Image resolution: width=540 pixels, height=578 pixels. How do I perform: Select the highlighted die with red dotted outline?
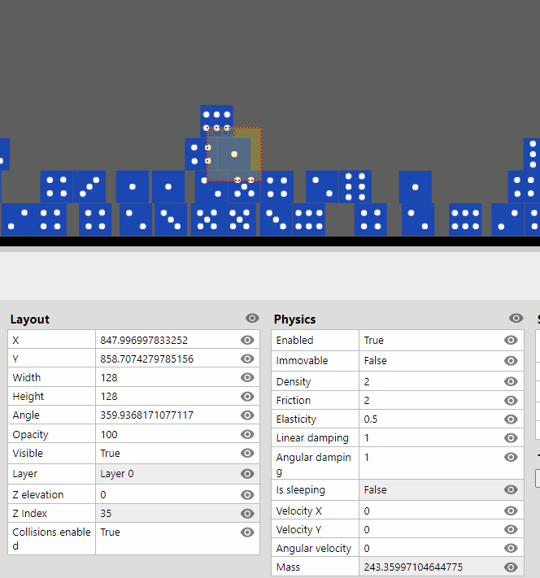pos(234,154)
